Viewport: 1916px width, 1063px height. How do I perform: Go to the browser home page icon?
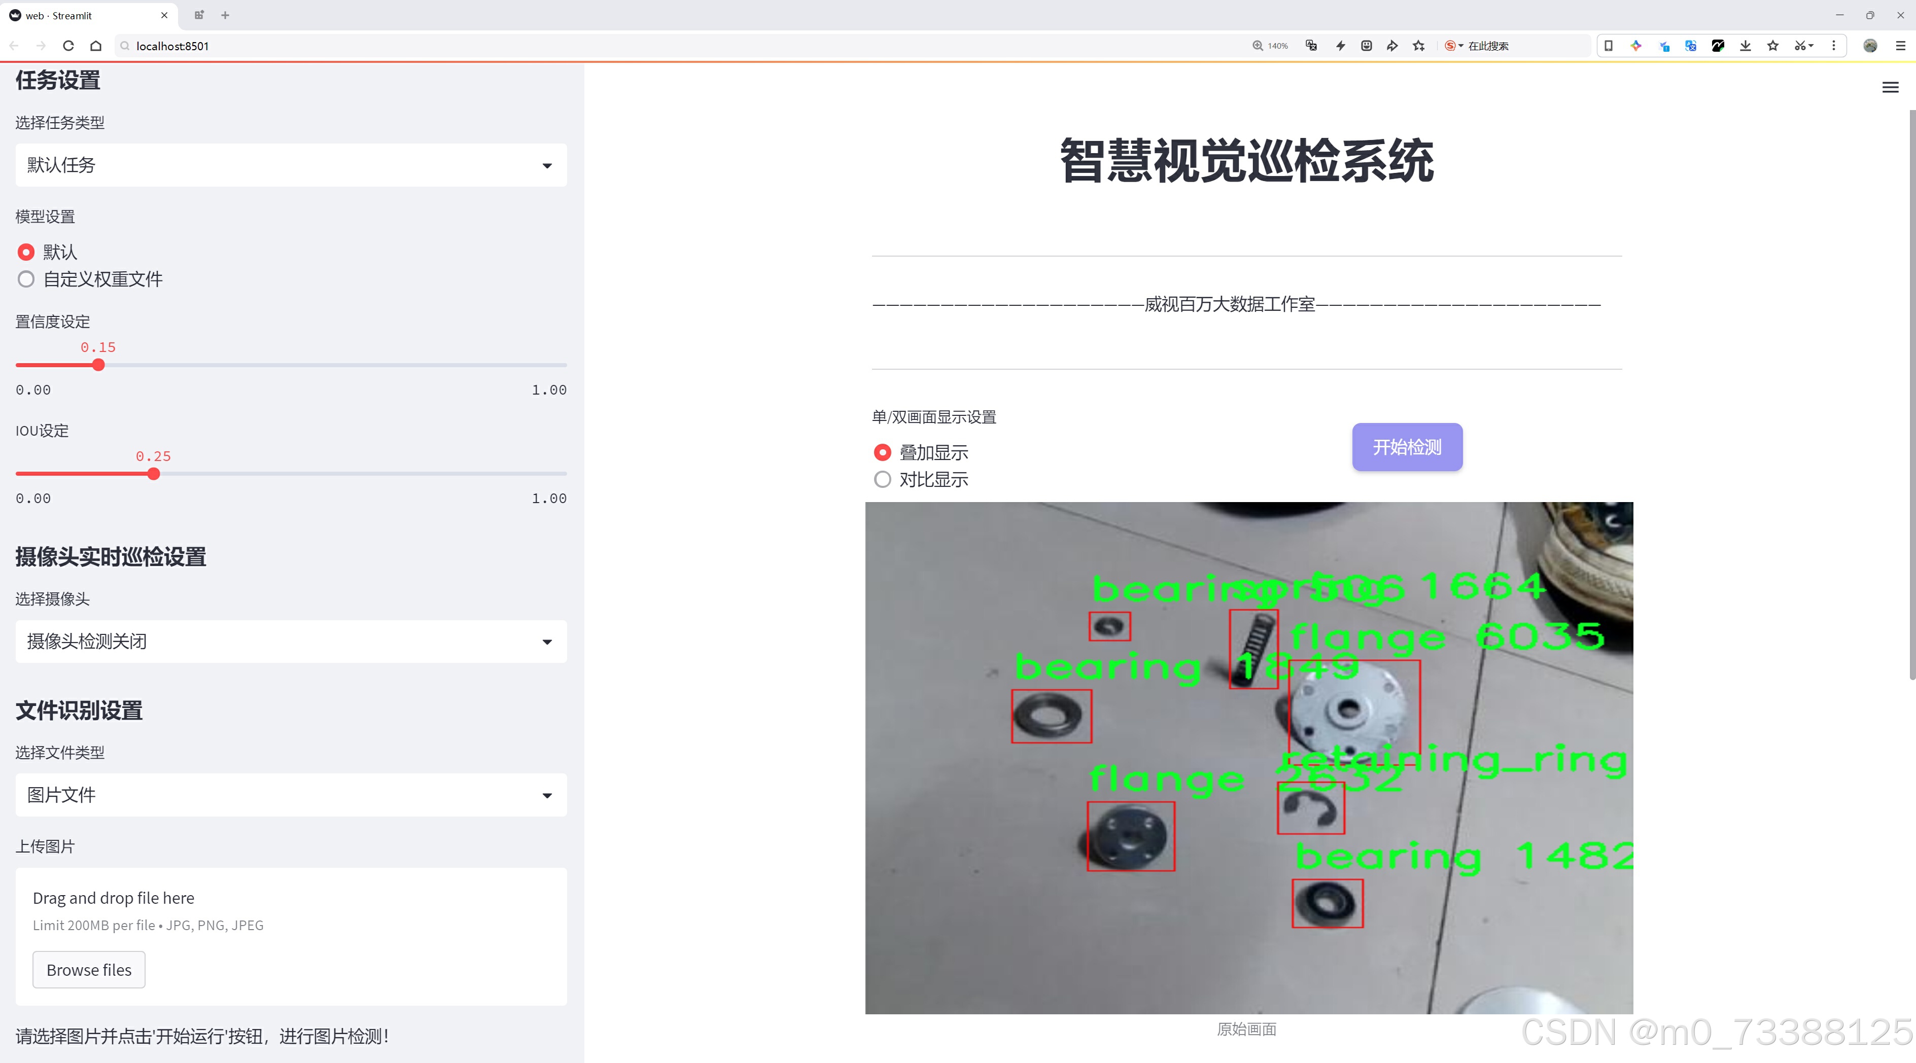(96, 45)
